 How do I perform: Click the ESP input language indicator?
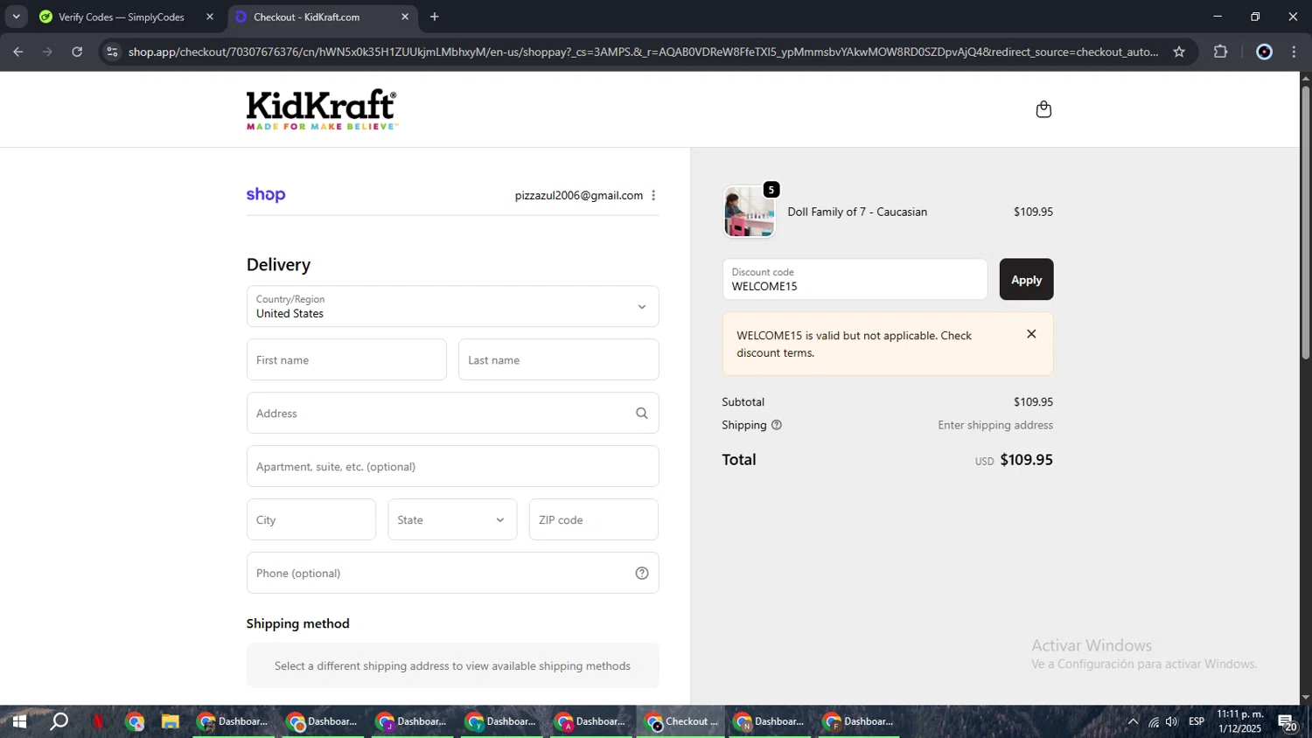pyautogui.click(x=1197, y=721)
